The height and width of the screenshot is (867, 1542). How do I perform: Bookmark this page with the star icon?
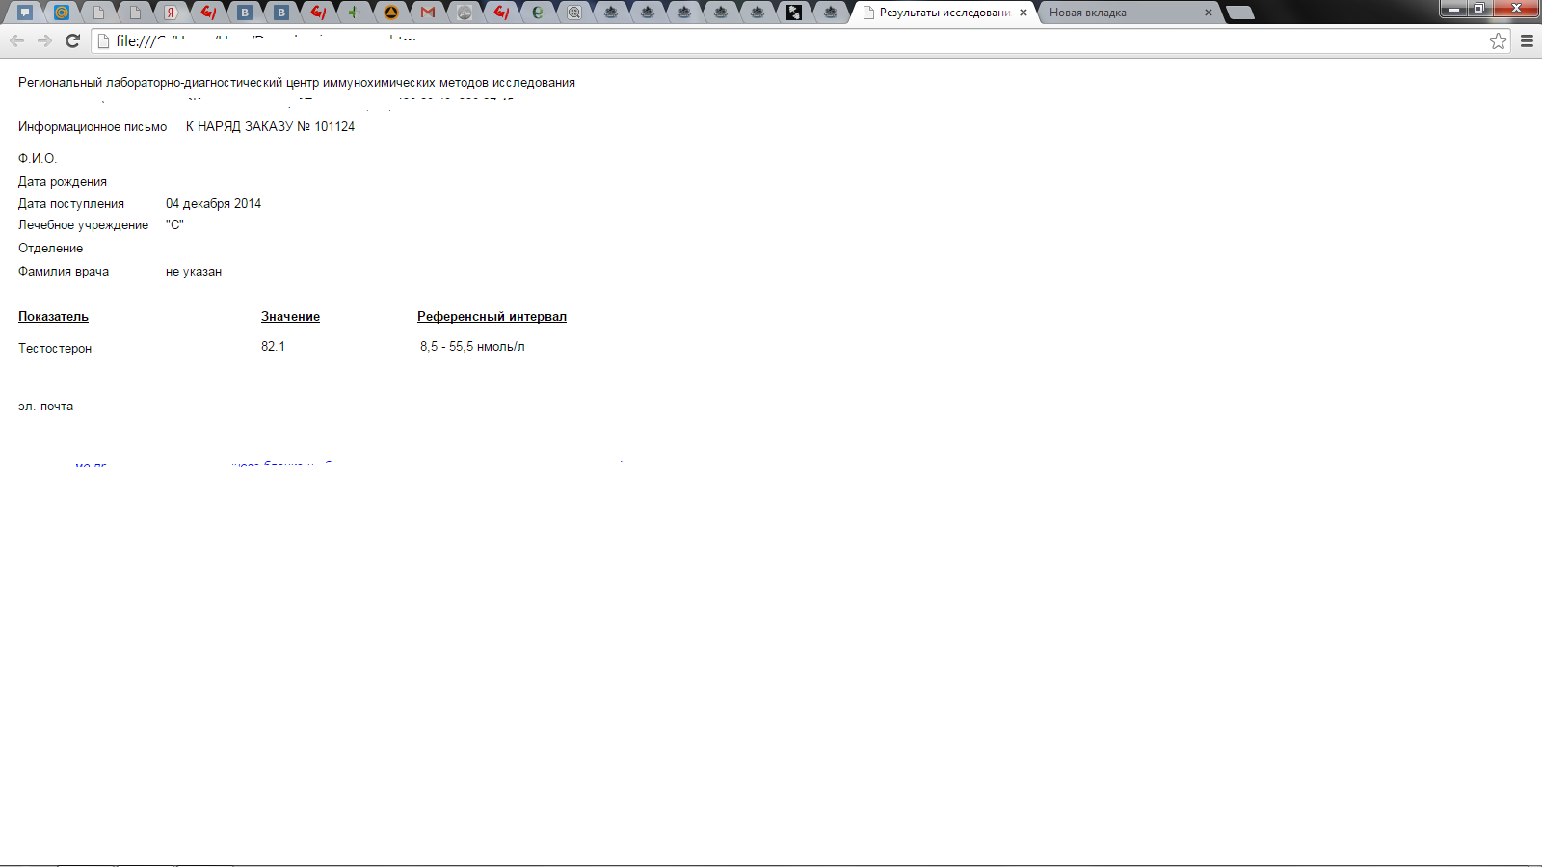(x=1498, y=40)
